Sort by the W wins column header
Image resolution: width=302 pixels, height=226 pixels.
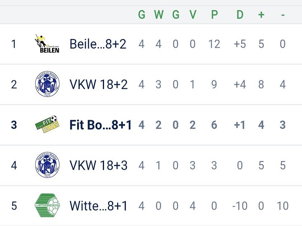(x=159, y=14)
